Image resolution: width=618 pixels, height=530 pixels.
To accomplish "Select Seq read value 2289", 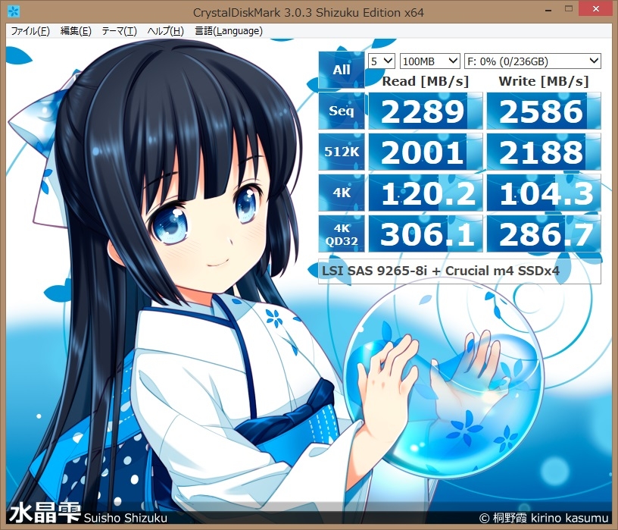I will pos(426,111).
